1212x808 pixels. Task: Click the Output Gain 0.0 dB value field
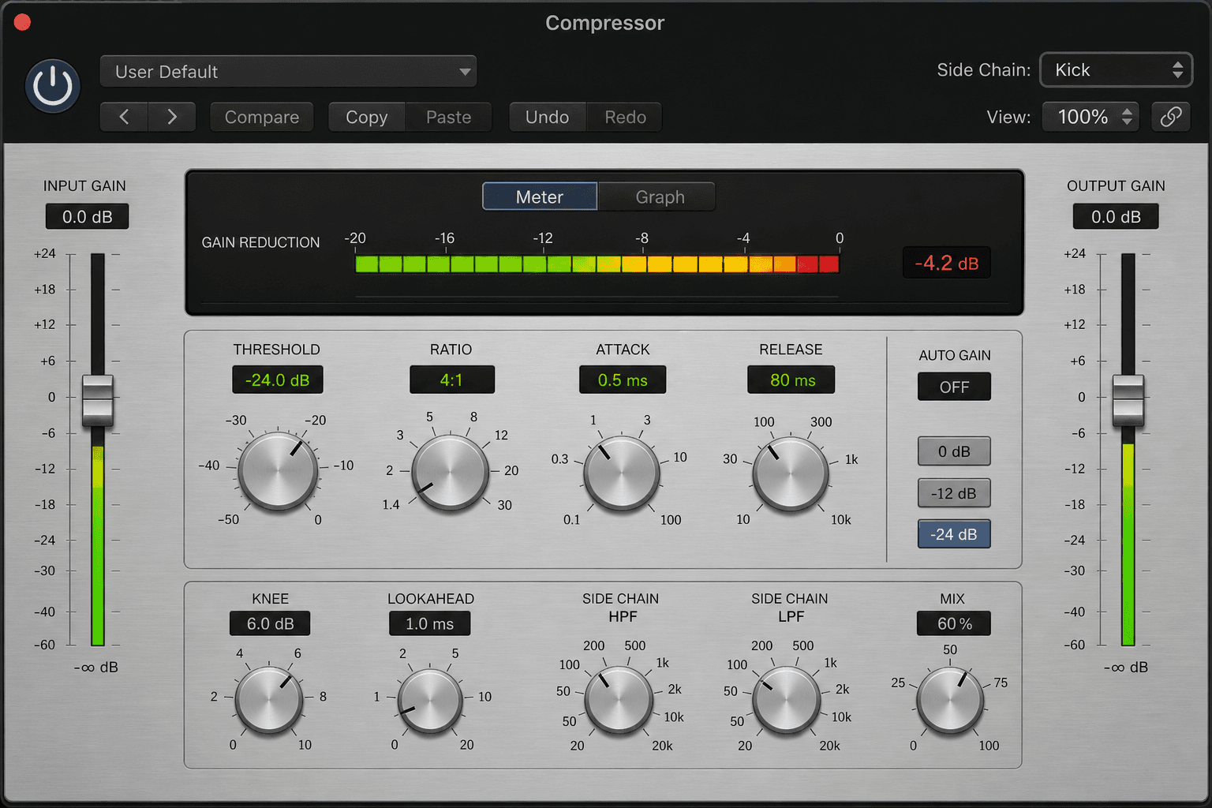tap(1116, 216)
